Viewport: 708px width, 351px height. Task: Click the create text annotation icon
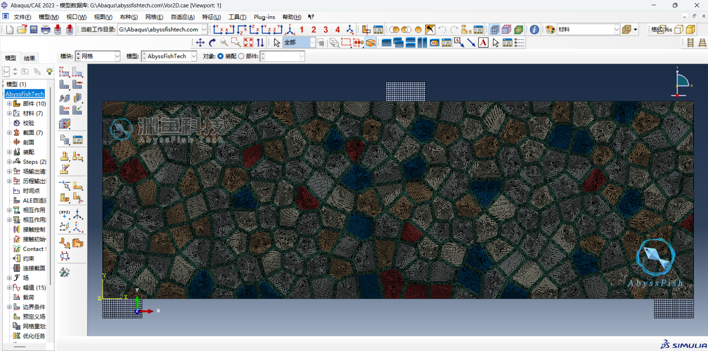pyautogui.click(x=483, y=43)
